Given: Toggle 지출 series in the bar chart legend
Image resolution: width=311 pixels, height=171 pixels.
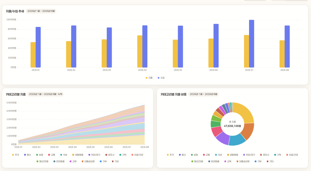Looking at the screenshot, I should (x=149, y=78).
